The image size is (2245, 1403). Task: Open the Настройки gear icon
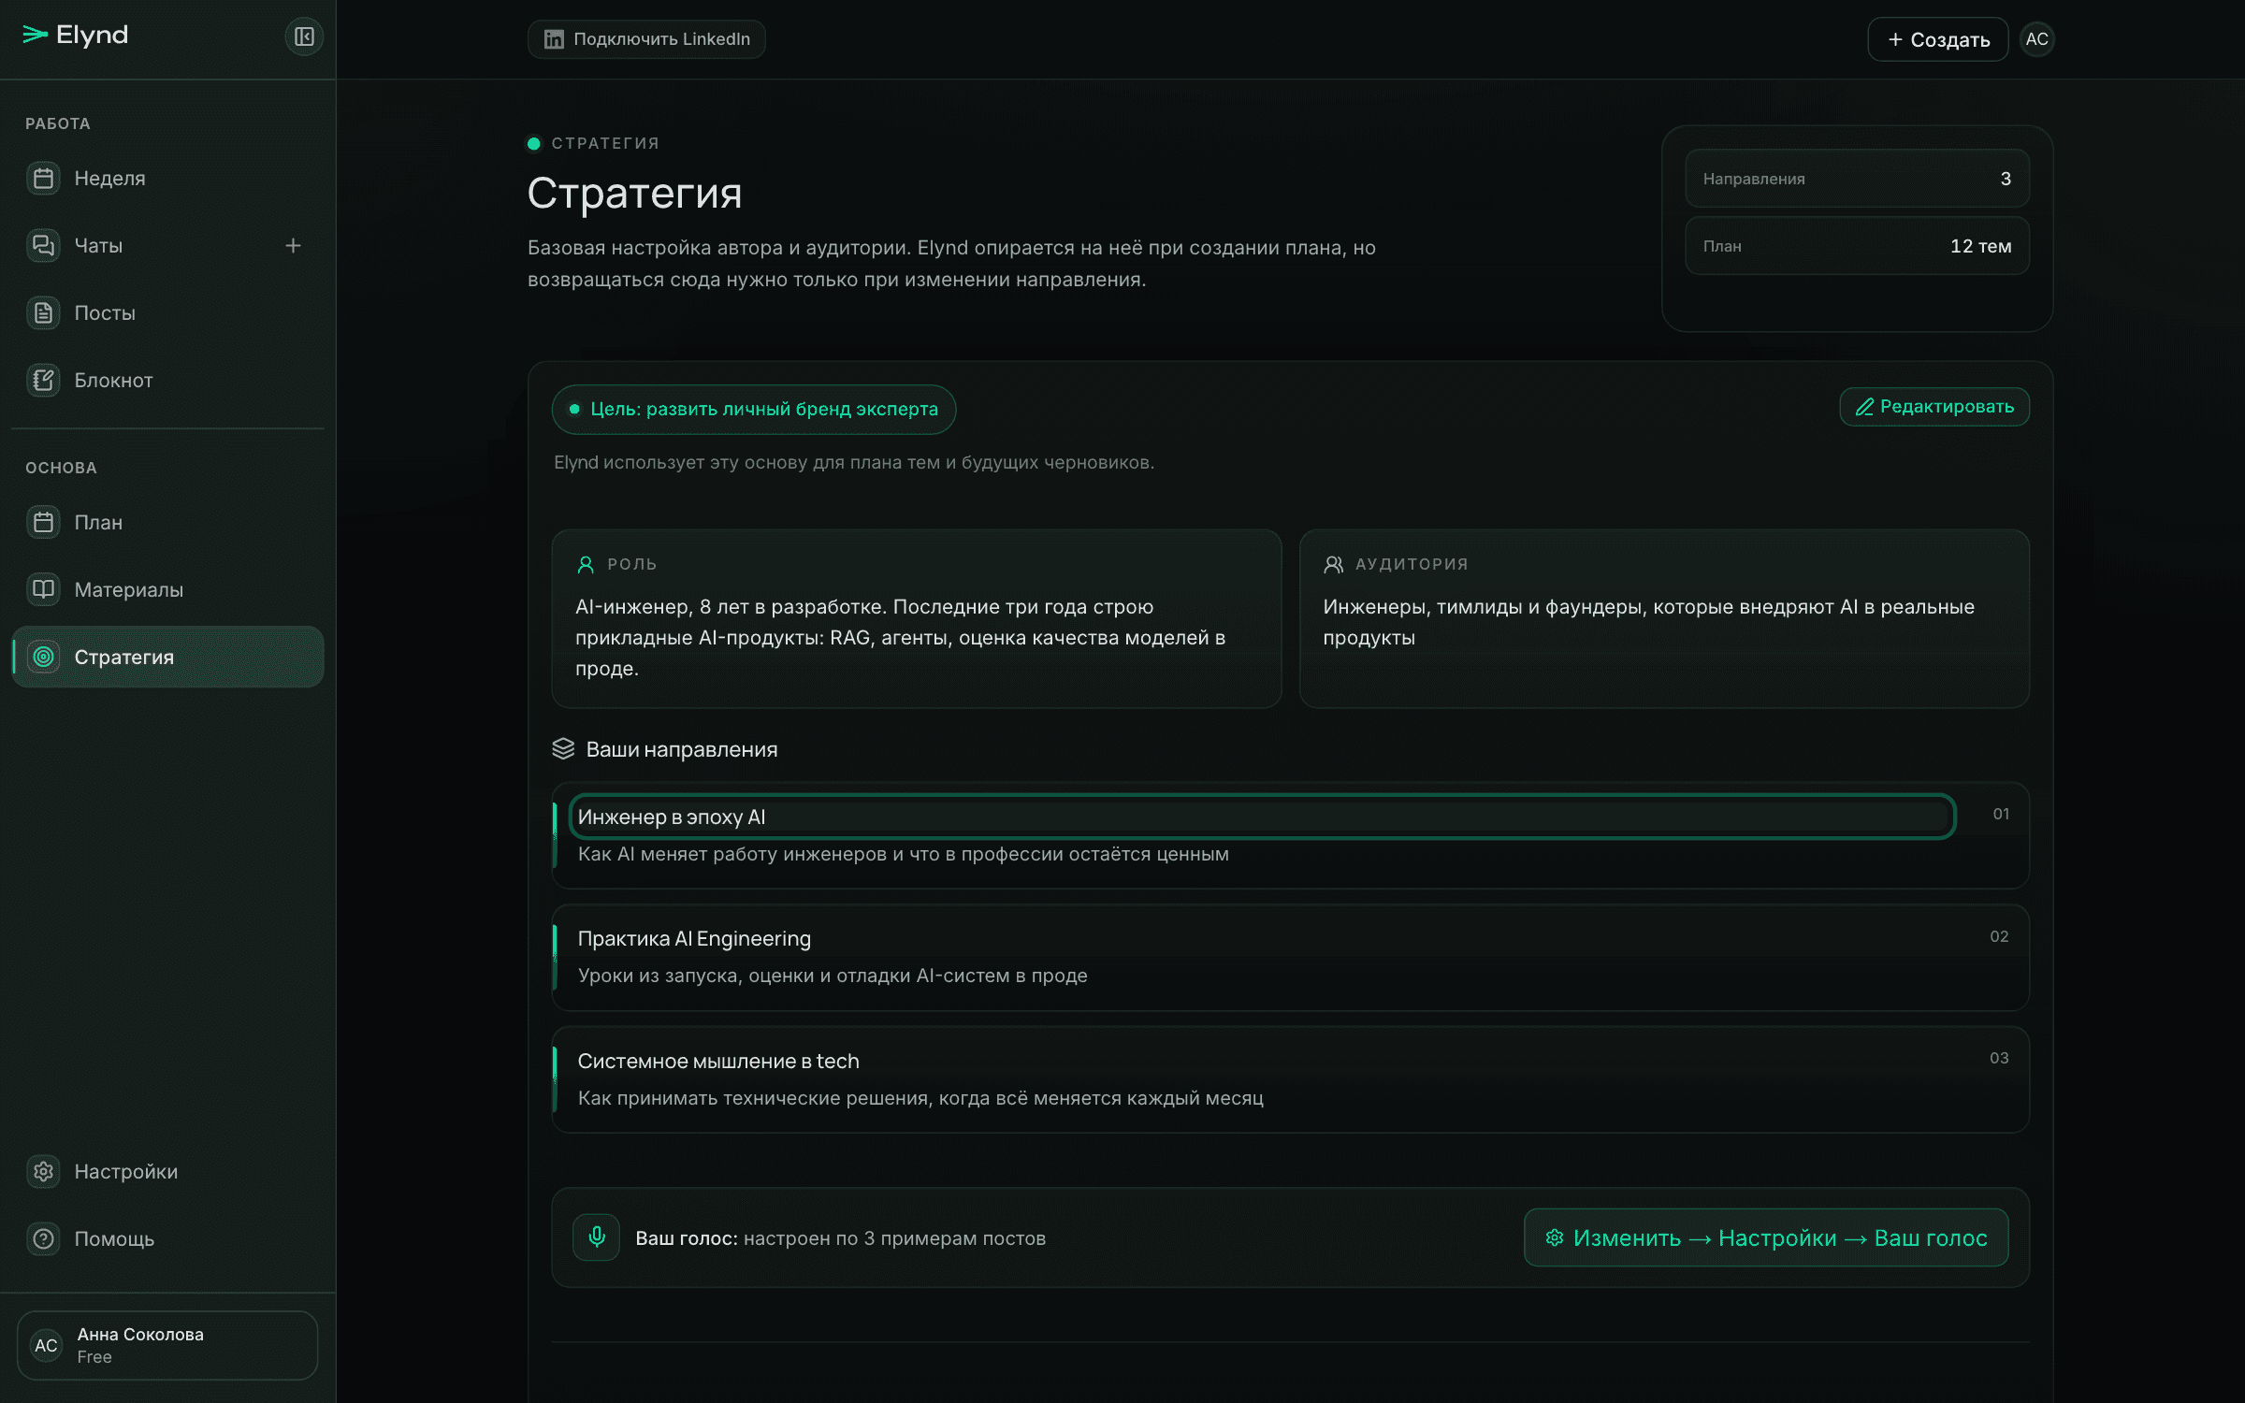43,1171
